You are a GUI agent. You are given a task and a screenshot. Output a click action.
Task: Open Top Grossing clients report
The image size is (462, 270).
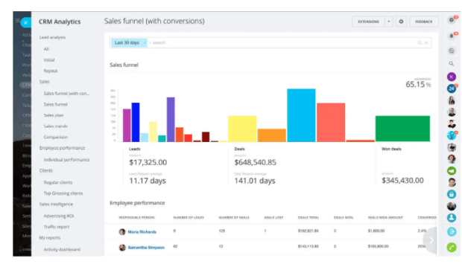click(63, 193)
